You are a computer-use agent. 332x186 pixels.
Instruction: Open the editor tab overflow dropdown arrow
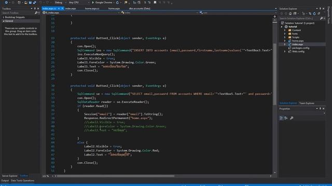pos(275,9)
